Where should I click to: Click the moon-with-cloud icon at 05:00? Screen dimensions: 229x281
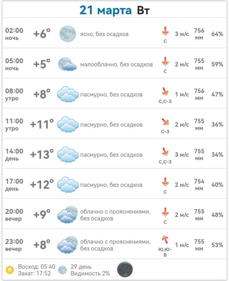(67, 64)
